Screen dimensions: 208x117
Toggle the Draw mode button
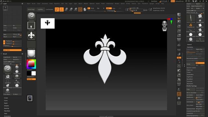click(61, 9)
